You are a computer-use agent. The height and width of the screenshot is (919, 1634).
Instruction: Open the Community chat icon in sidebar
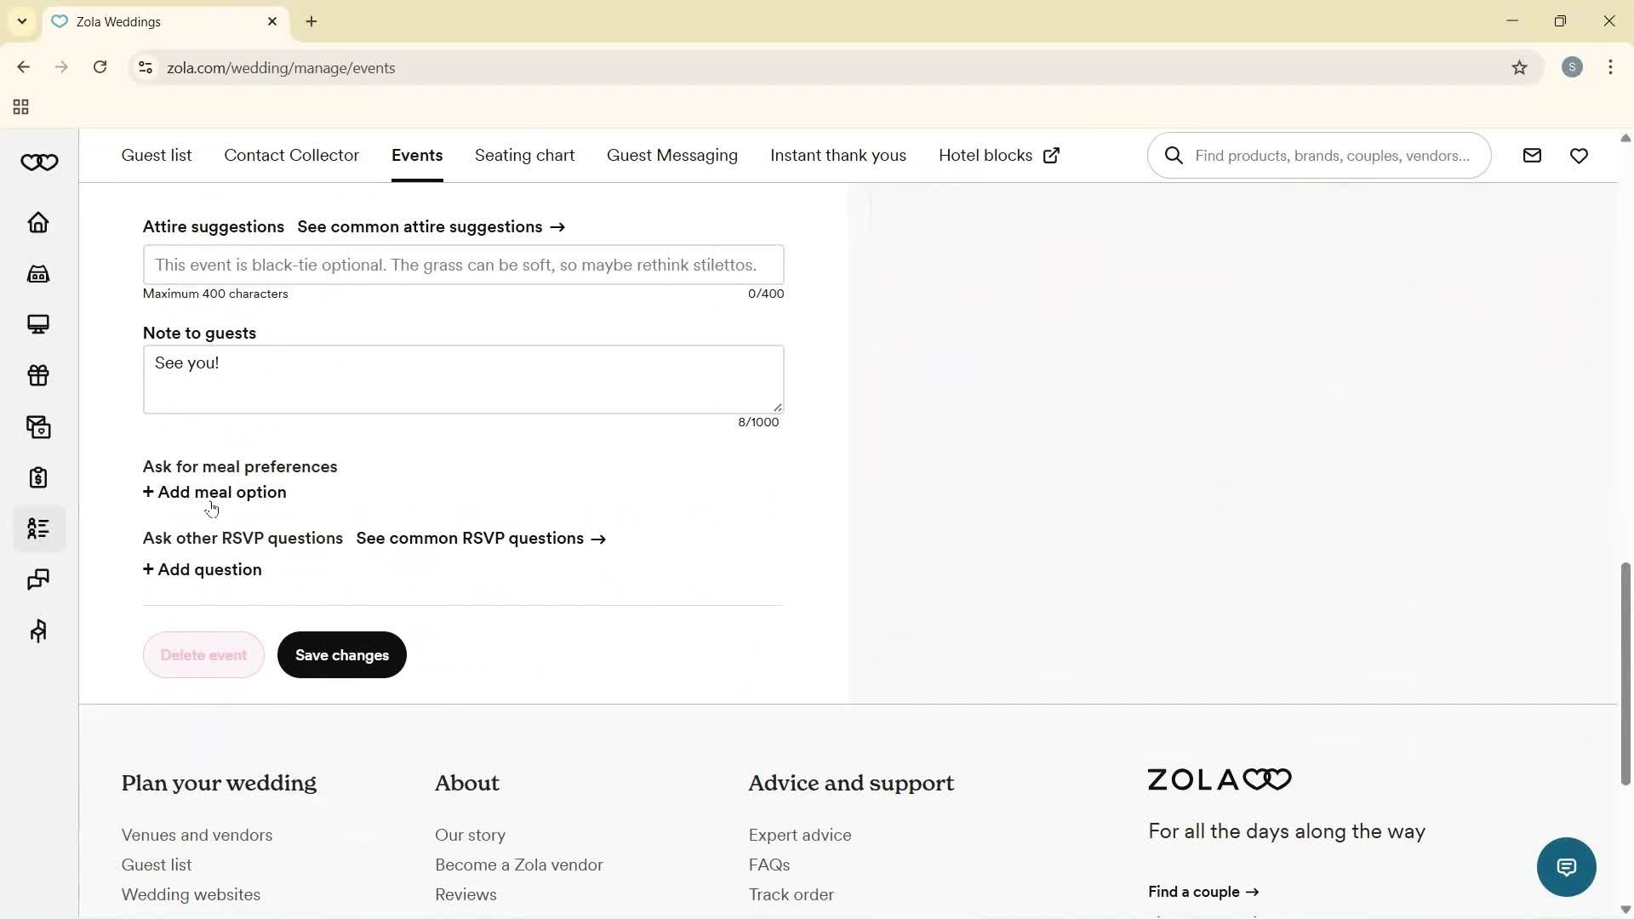tap(38, 579)
